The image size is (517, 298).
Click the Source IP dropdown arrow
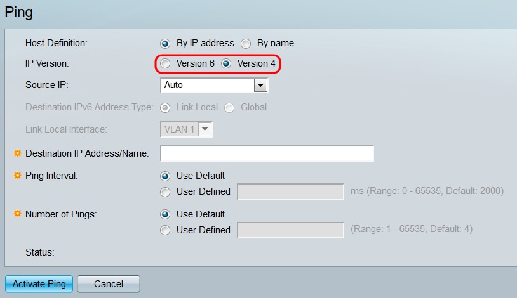click(x=260, y=85)
